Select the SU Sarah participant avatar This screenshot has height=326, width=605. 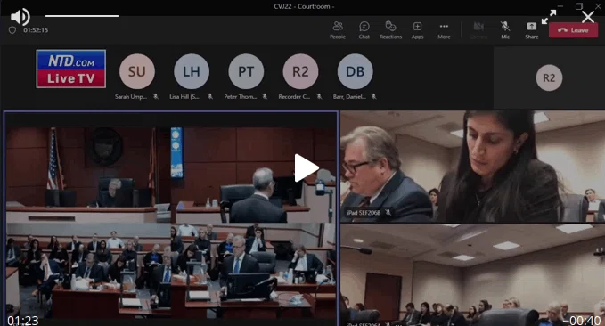pos(137,71)
